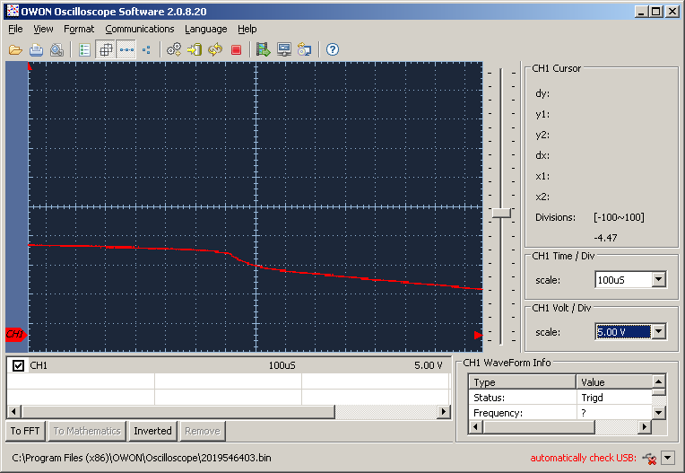The image size is (685, 473).
Task: Maximize the OWON Oscilloscope window
Action: click(655, 12)
